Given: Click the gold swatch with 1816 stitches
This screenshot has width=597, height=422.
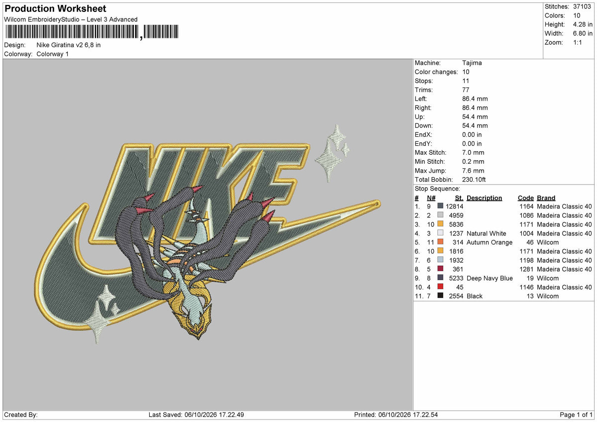Looking at the screenshot, I should [440, 251].
